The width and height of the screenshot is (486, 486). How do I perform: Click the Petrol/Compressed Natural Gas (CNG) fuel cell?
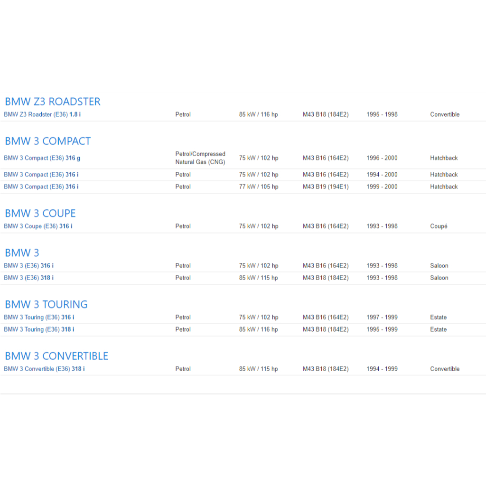click(200, 158)
